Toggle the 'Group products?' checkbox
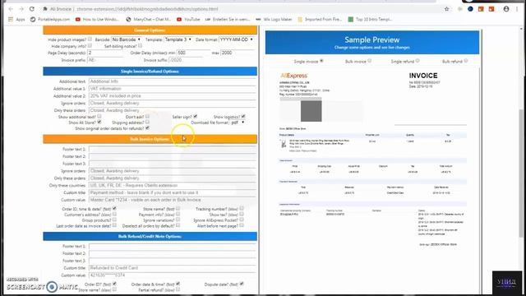526x296 pixels. click(x=114, y=220)
